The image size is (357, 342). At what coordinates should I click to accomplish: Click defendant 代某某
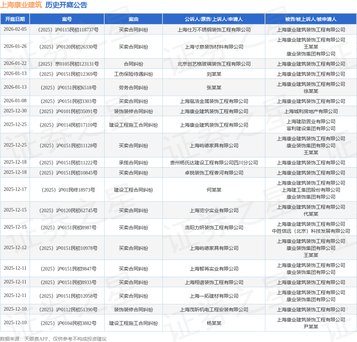coord(311,214)
